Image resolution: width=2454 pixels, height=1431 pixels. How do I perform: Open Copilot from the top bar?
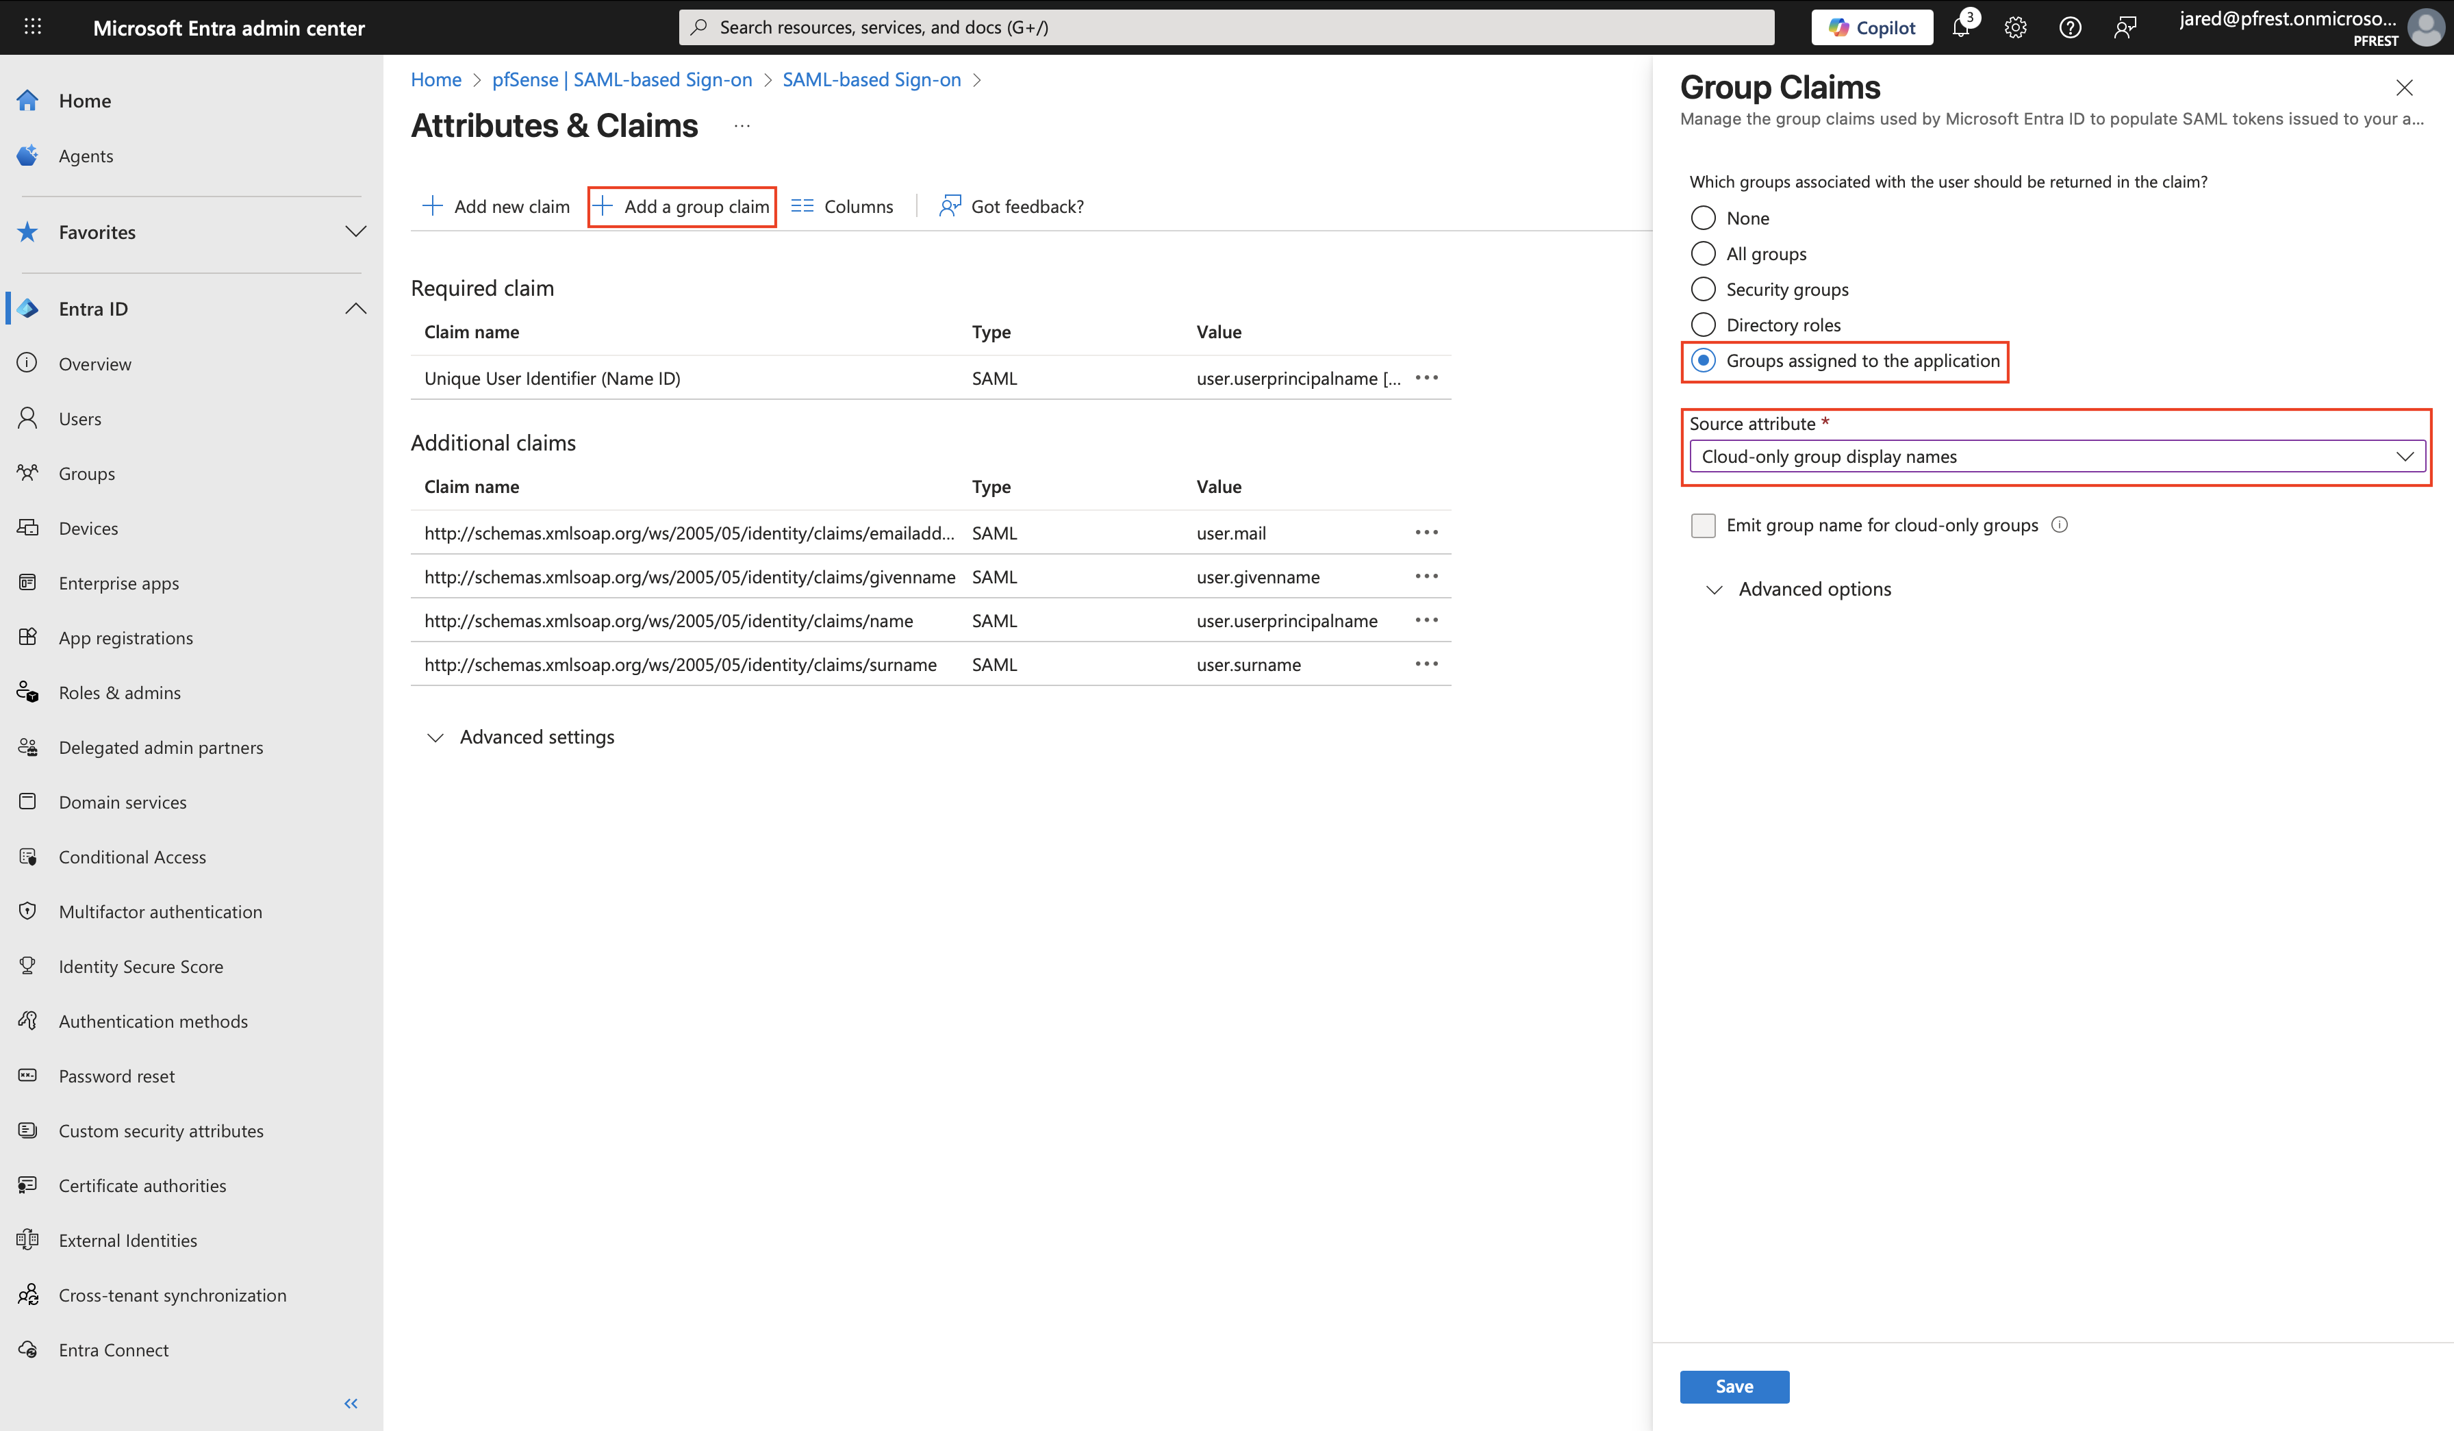pyautogui.click(x=1871, y=26)
